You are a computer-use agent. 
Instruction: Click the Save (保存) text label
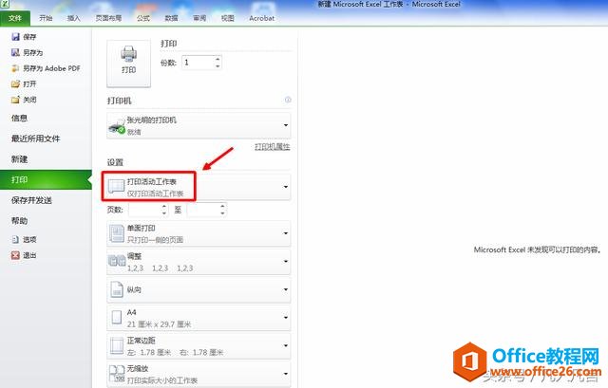point(29,37)
